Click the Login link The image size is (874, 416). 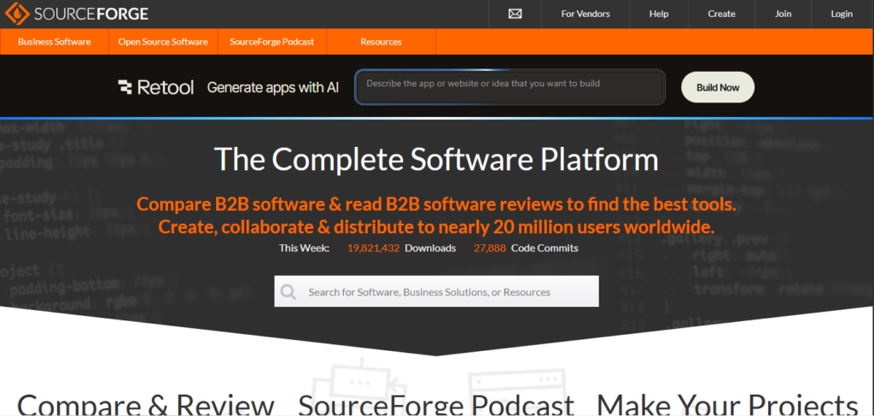(842, 14)
